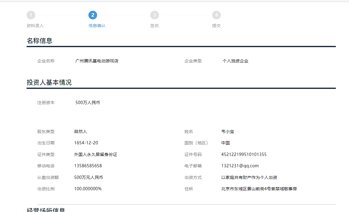The image size is (349, 212).
Task: Click ID number 452122199510101355
Action: (244, 154)
